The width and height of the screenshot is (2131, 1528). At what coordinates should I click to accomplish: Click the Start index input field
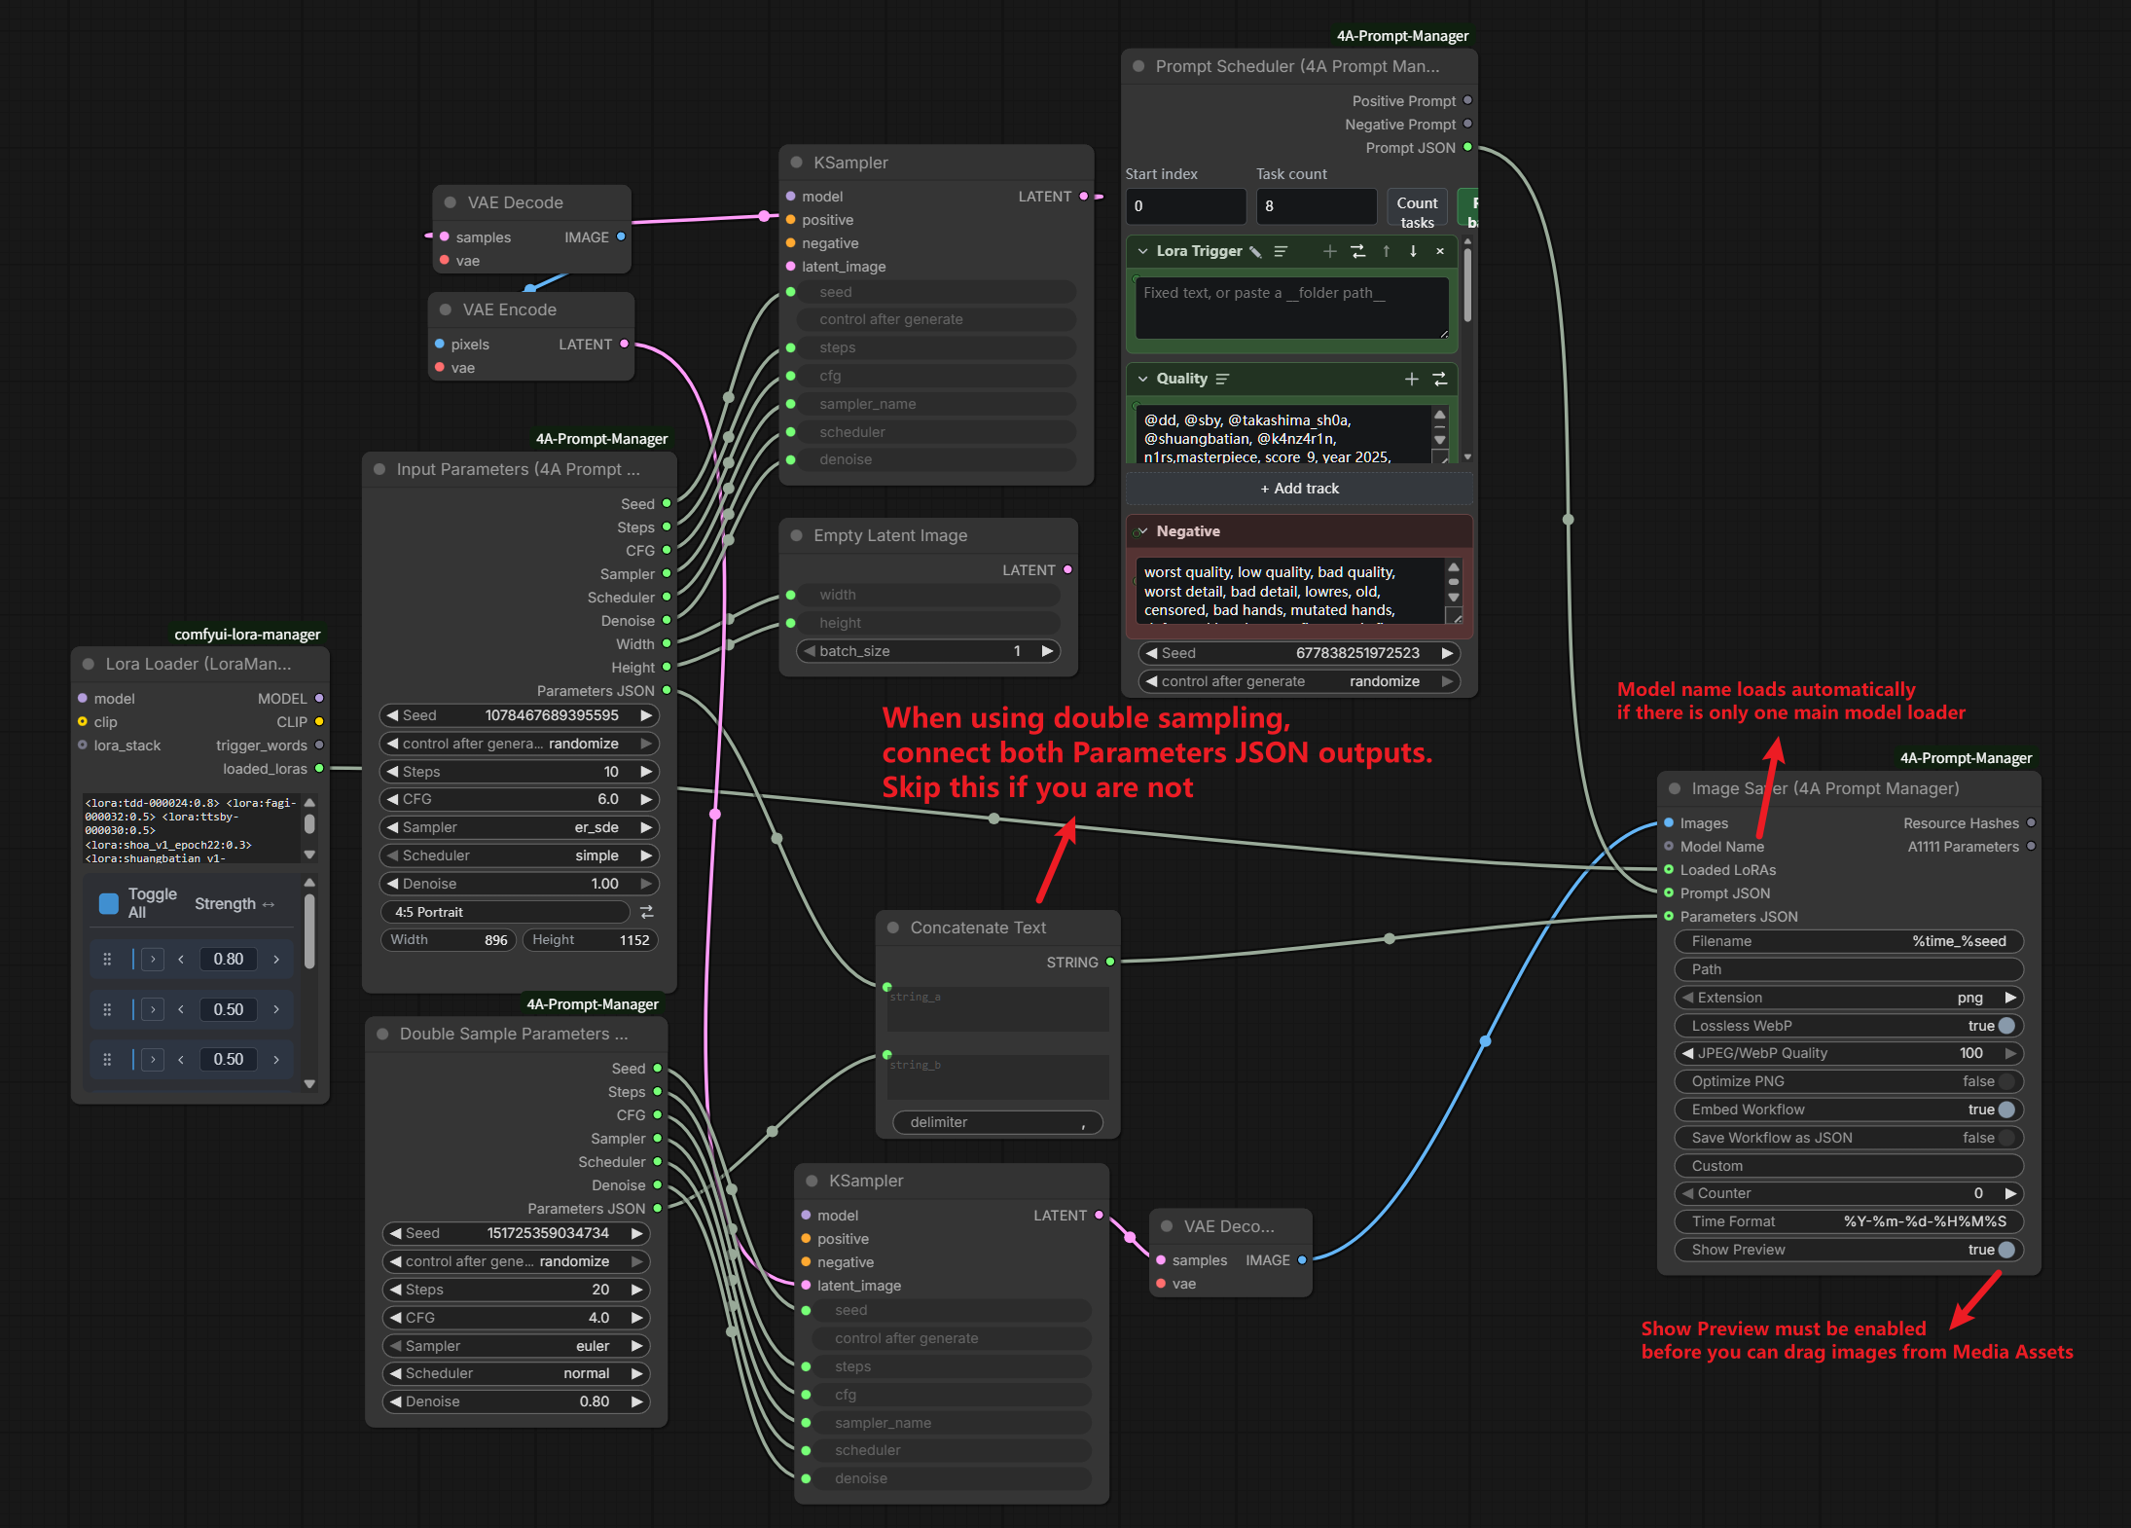(x=1186, y=206)
